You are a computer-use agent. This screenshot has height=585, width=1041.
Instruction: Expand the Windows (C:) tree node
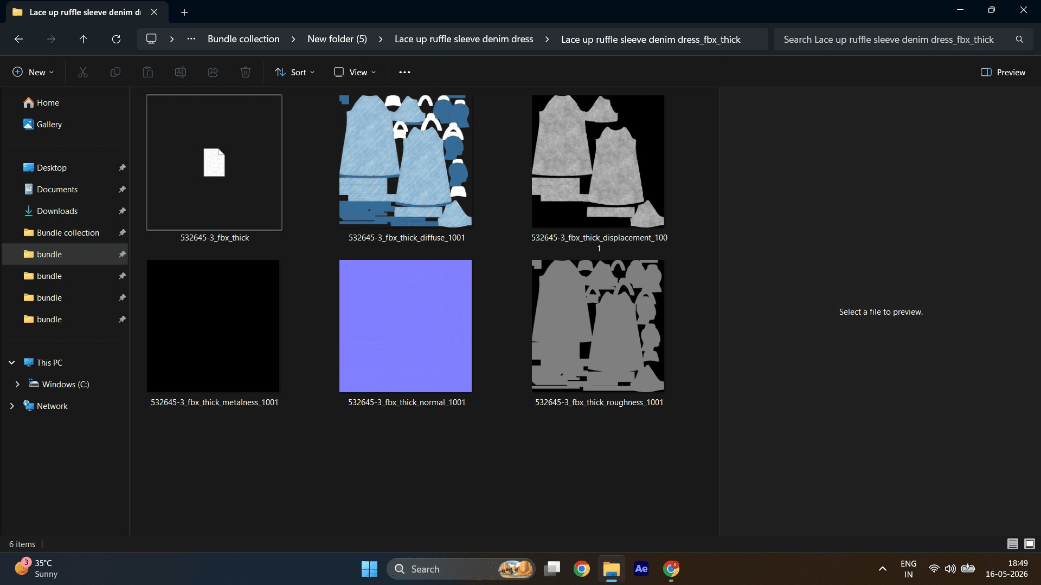17,384
